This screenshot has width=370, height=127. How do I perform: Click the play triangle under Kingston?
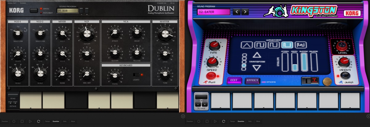click(x=215, y=121)
